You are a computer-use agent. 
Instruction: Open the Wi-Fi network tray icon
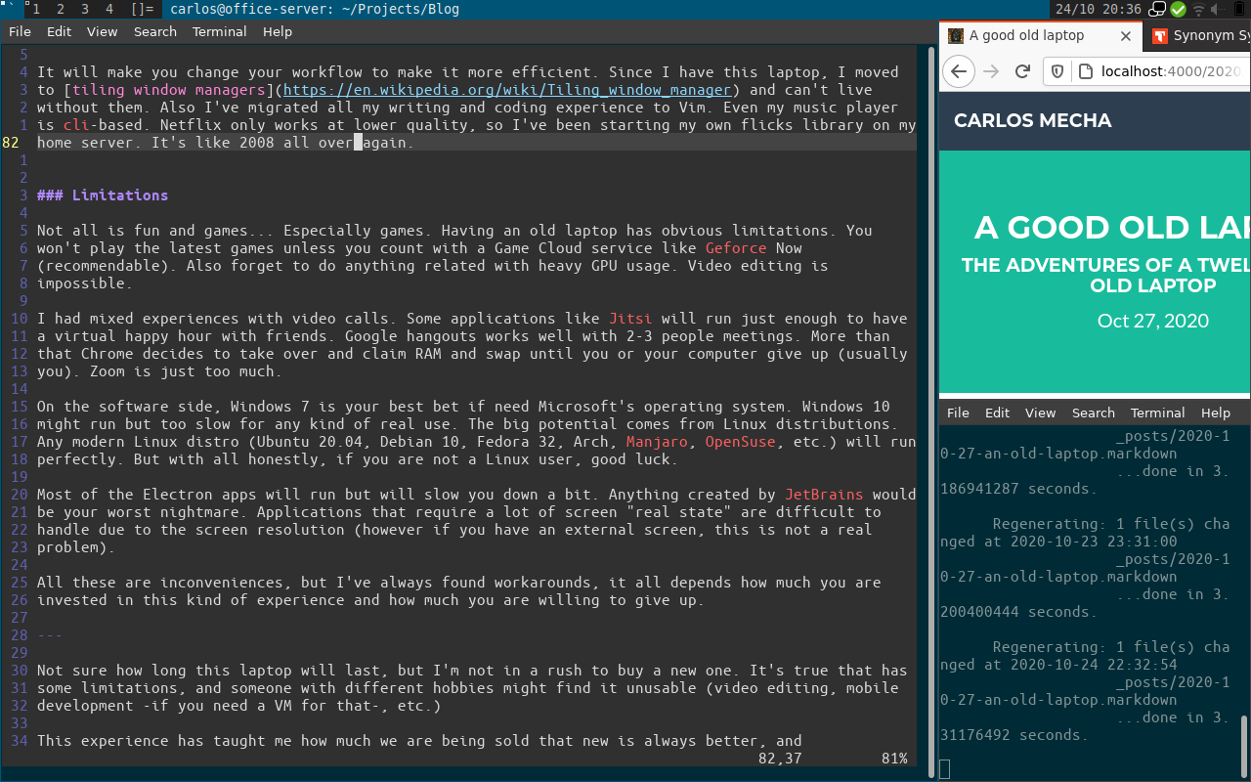(x=1198, y=9)
